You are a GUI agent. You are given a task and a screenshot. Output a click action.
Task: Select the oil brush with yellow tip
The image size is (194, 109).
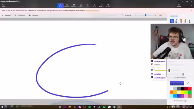click(181, 21)
